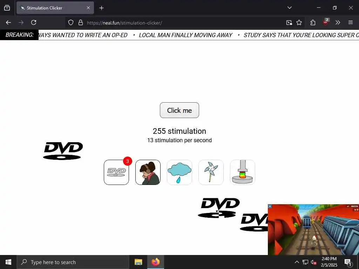This screenshot has height=269, width=359.
Task: Open the uBlock Origin extension
Action: (325, 22)
